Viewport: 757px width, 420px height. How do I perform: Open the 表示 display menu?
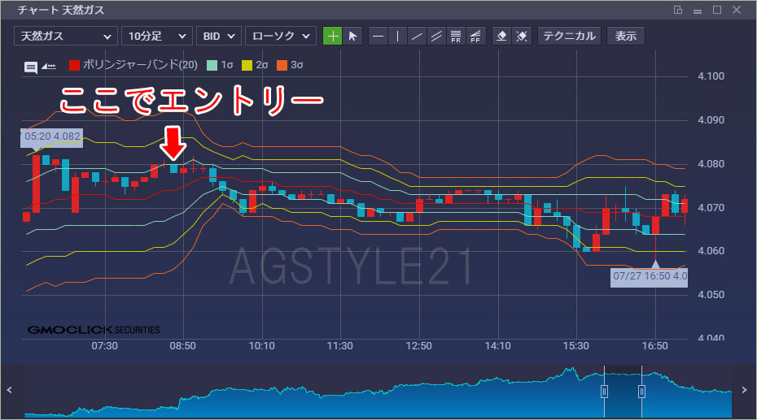coord(626,37)
